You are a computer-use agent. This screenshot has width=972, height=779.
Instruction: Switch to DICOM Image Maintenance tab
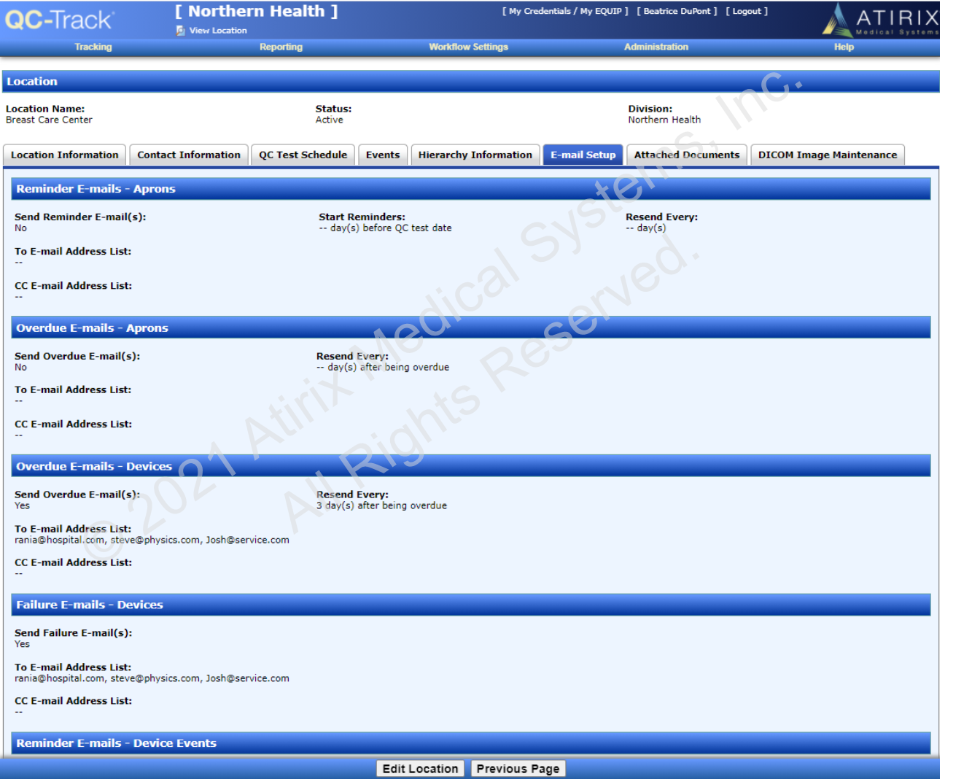pyautogui.click(x=828, y=155)
